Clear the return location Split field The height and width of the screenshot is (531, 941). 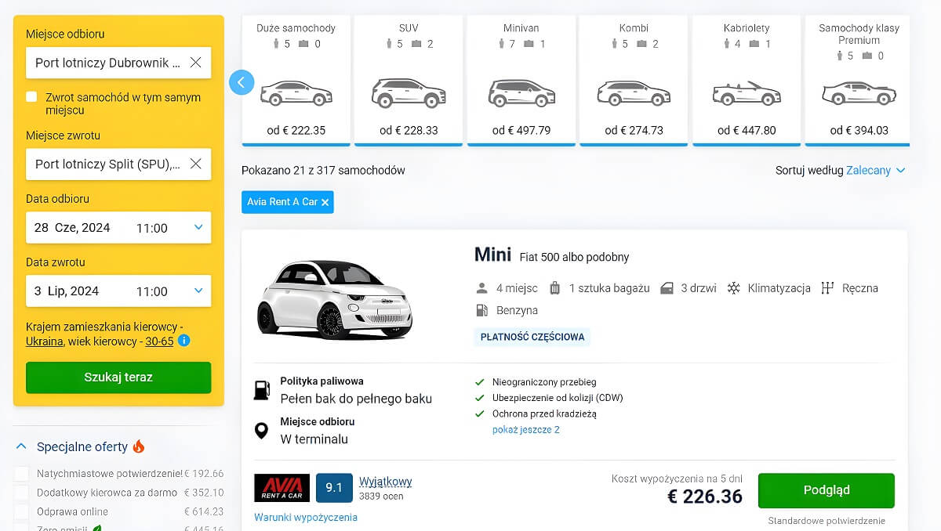196,164
